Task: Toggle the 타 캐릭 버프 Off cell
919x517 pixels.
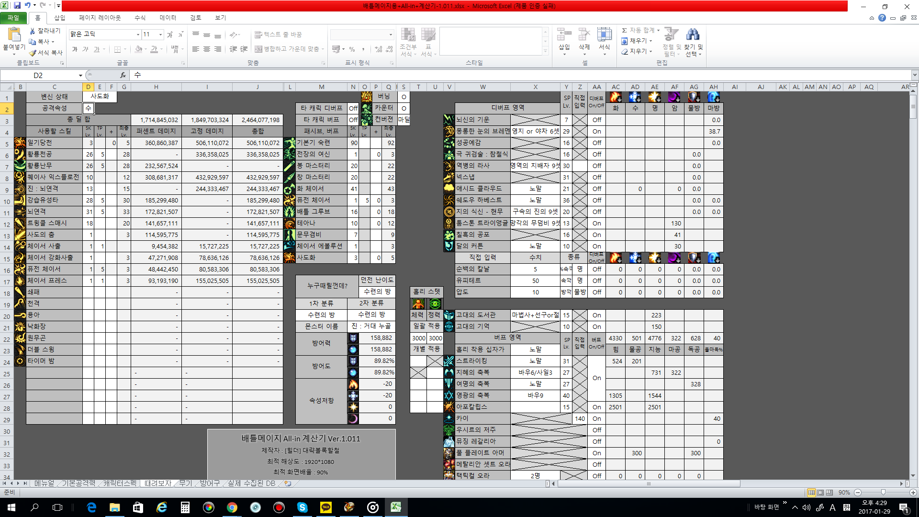Action: [353, 120]
